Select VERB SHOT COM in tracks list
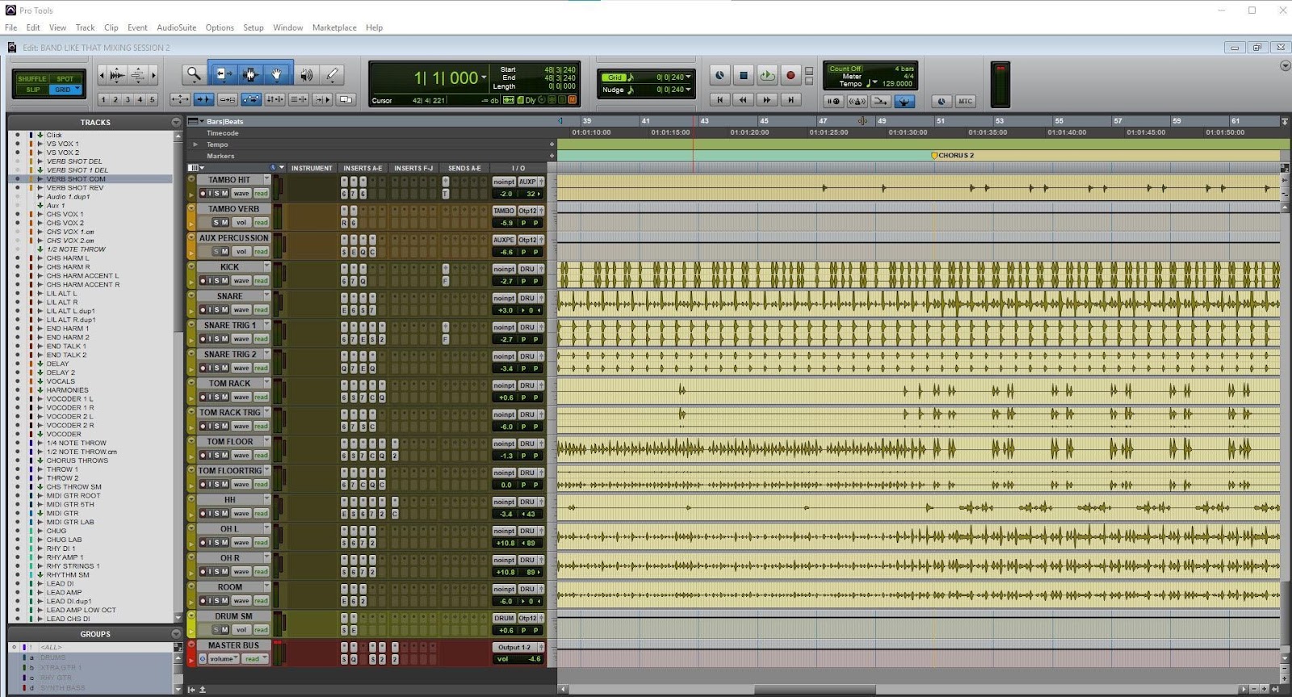Image resolution: width=1292 pixels, height=697 pixels. [76, 179]
